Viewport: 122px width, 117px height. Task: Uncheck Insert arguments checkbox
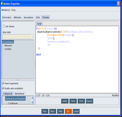[3, 83]
